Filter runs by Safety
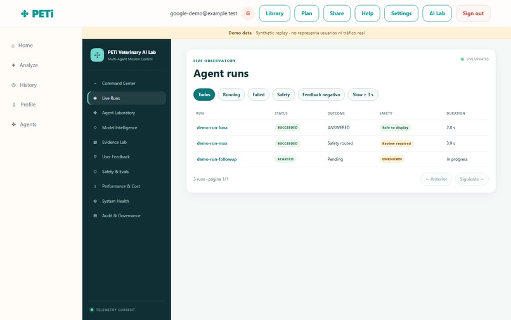Screen dimensions: 511x320 point(283,94)
